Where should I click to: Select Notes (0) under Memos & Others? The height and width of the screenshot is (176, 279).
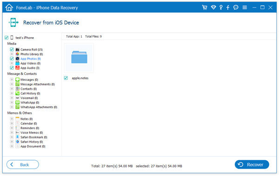pyautogui.click(x=27, y=119)
